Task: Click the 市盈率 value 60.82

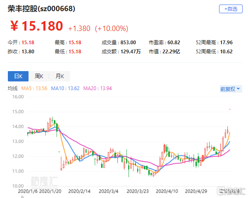Action: [174, 43]
